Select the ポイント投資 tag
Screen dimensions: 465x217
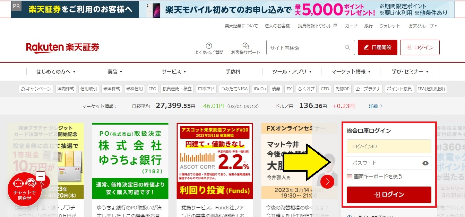tap(399, 89)
